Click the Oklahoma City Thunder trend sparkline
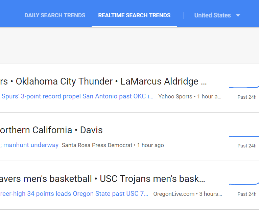The width and height of the screenshot is (259, 210). 244,87
